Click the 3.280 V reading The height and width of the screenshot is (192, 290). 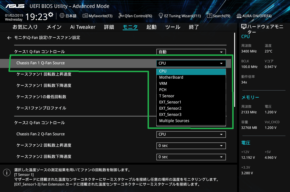(247, 173)
